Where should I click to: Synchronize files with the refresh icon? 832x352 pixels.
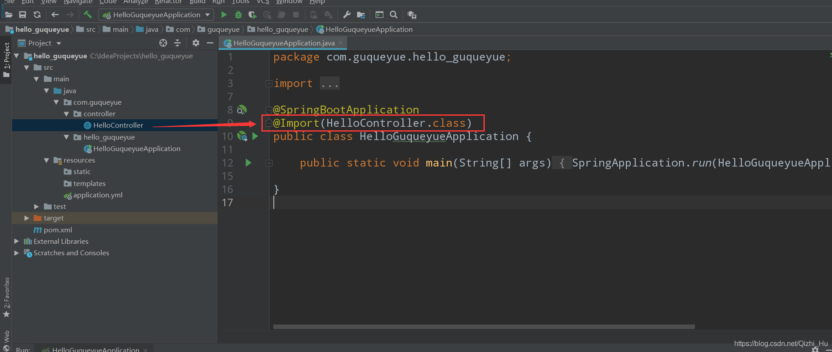37,15
